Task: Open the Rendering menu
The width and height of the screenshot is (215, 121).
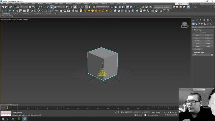Action: (69, 4)
